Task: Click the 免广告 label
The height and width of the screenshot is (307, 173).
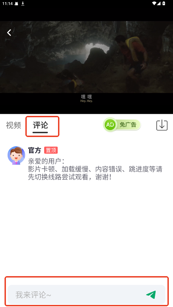Action: click(x=128, y=125)
